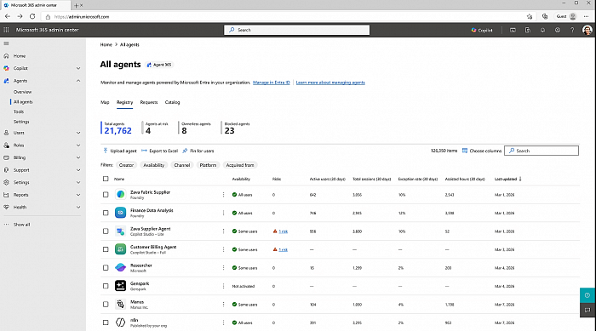Open Overview under Agents in sidebar
This screenshot has height=331, width=596.
coord(22,92)
